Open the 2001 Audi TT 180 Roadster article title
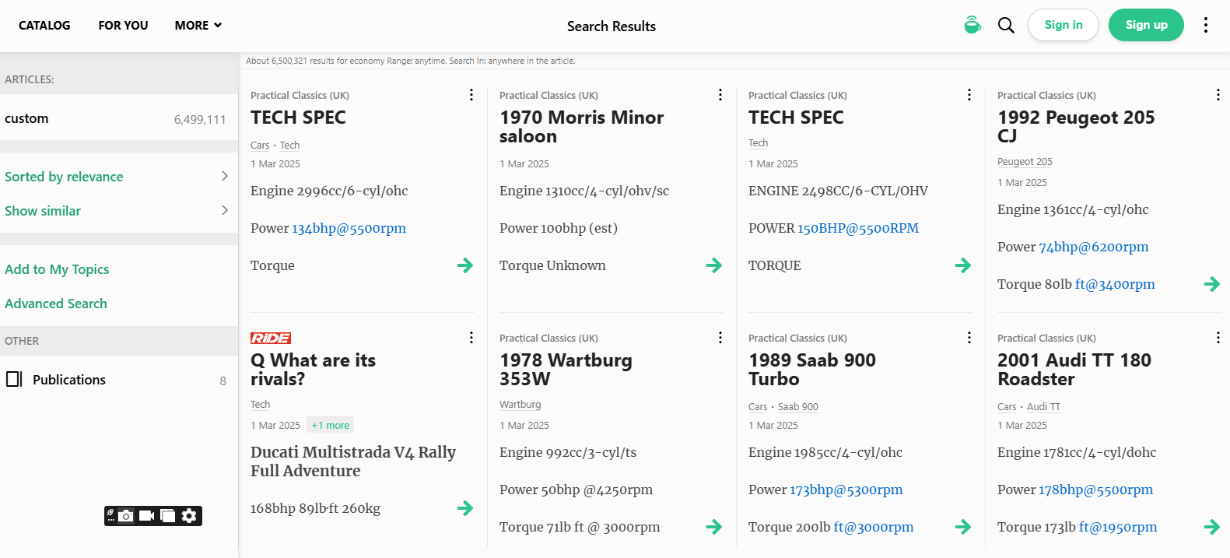The width and height of the screenshot is (1230, 558). [x=1074, y=370]
